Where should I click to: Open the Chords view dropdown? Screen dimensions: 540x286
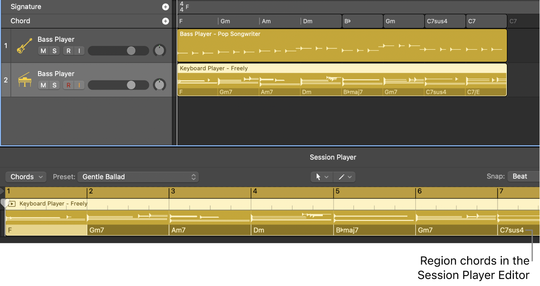26,177
